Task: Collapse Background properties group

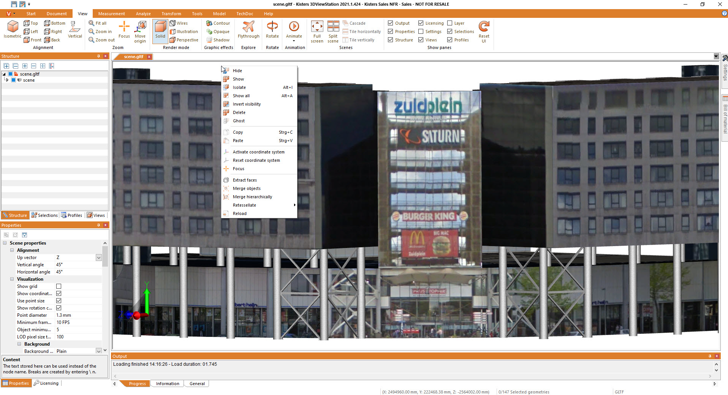Action: click(19, 344)
